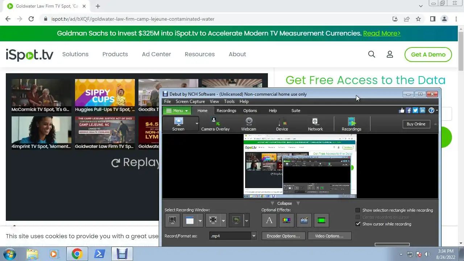Open the McCormick TV Spot thumbnail
464x261 pixels.
41,96
